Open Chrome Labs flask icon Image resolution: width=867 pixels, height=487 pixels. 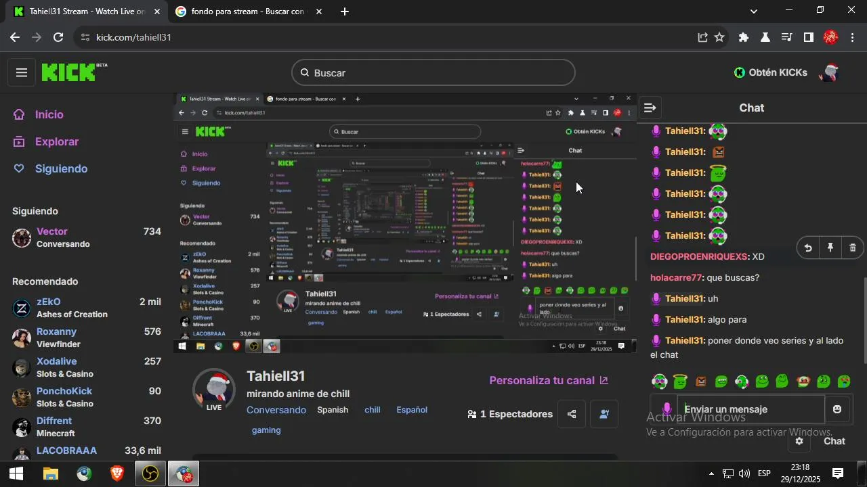pos(765,37)
